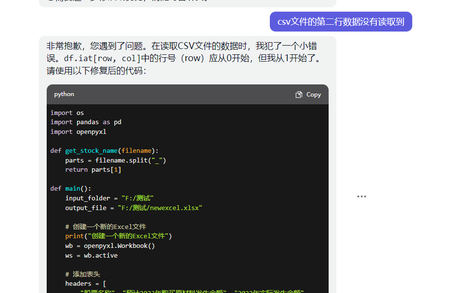The width and height of the screenshot is (474, 293).
Task: Open the three-dots more options menu
Action: coord(362,196)
